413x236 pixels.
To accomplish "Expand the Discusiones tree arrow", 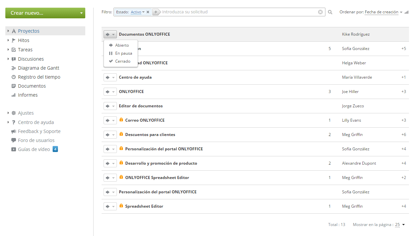I will (8, 59).
